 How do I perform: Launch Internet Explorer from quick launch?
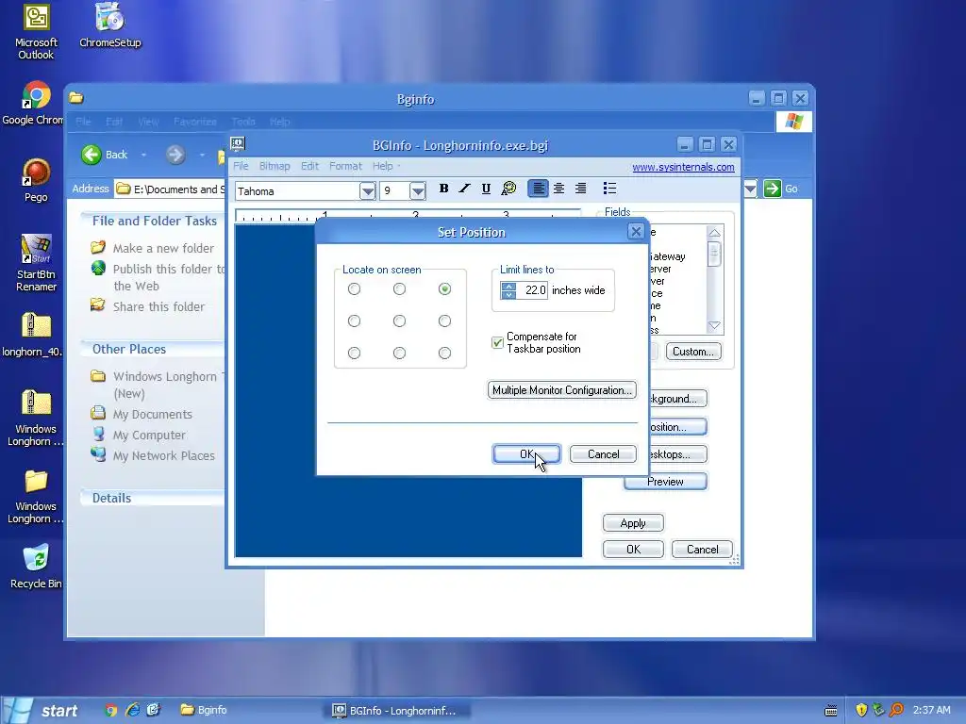pyautogui.click(x=132, y=710)
